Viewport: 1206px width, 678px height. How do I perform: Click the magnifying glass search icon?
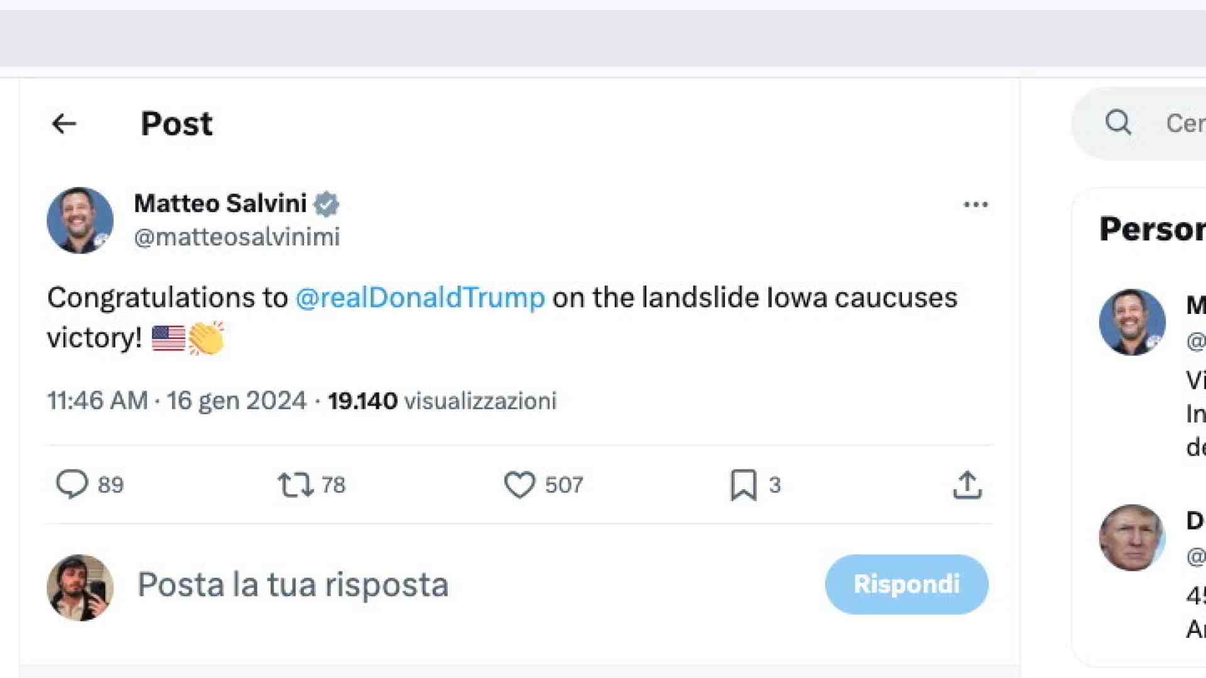(x=1117, y=123)
